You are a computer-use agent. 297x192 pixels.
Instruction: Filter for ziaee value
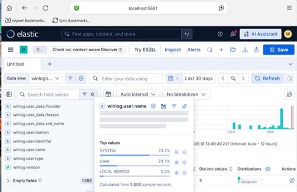pos(177,162)
